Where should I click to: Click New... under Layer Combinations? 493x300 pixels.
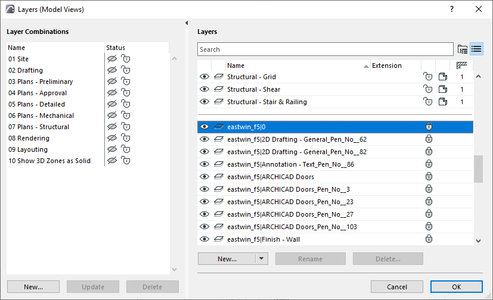click(33, 287)
